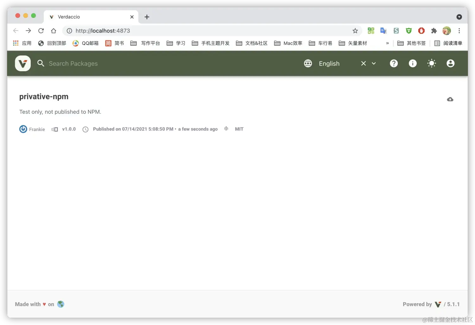Open the Google Translate extension
The width and height of the screenshot is (475, 325).
(x=383, y=31)
